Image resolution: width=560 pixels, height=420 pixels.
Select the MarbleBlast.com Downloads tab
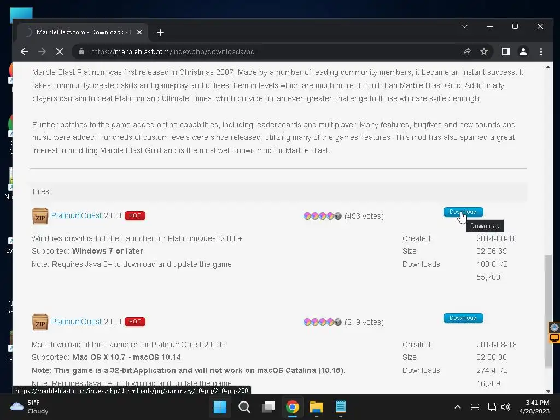83,32
